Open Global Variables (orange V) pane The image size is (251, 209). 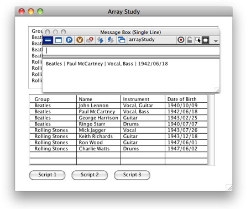click(x=80, y=40)
